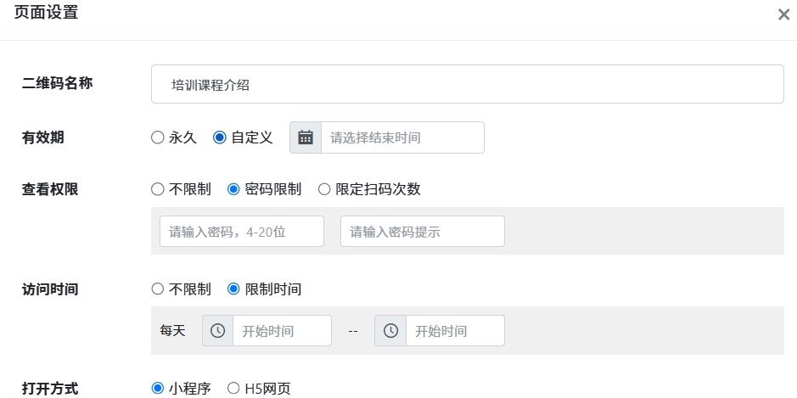Open the 请选择结束时间 date picker field
Viewport: 797px width, 398px height.
tap(401, 137)
